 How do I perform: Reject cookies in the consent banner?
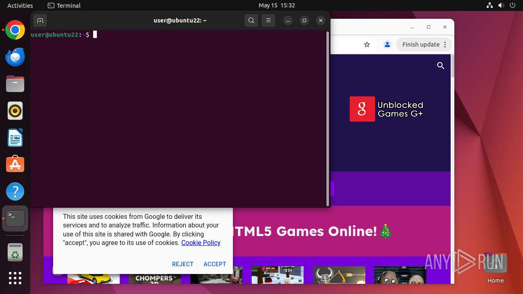(183, 264)
